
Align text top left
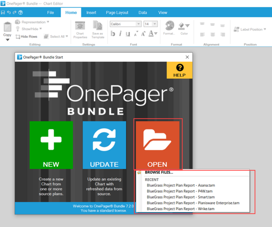202,24
